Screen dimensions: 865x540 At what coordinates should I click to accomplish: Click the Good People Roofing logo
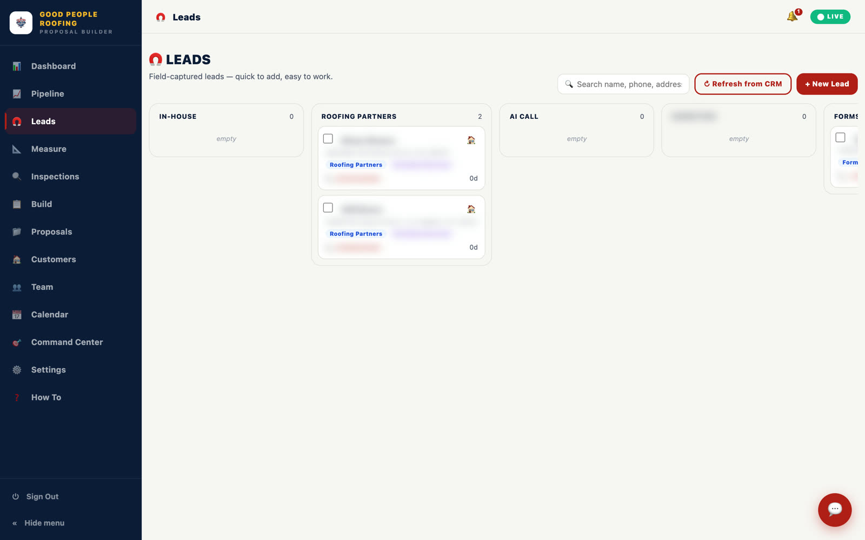pos(21,23)
